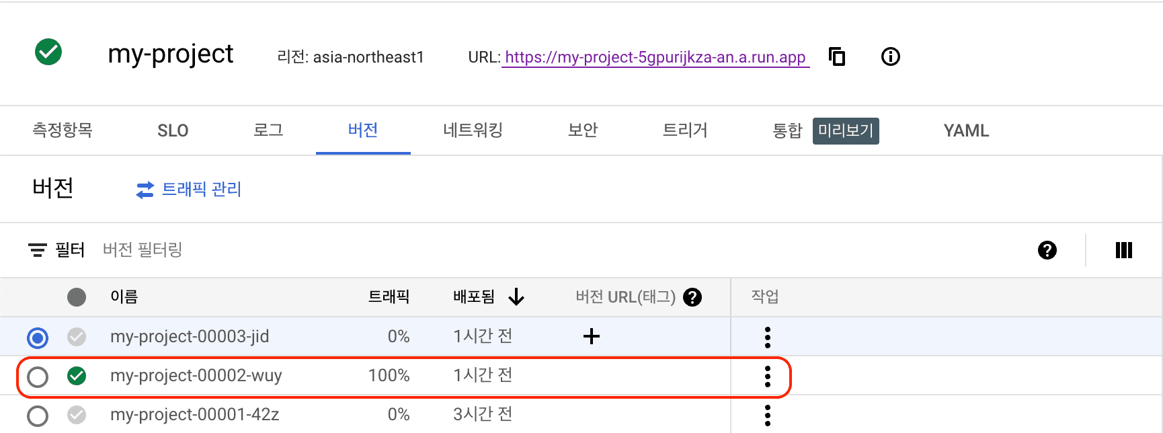
Task: Open the my-project run.app URL link
Action: point(655,57)
